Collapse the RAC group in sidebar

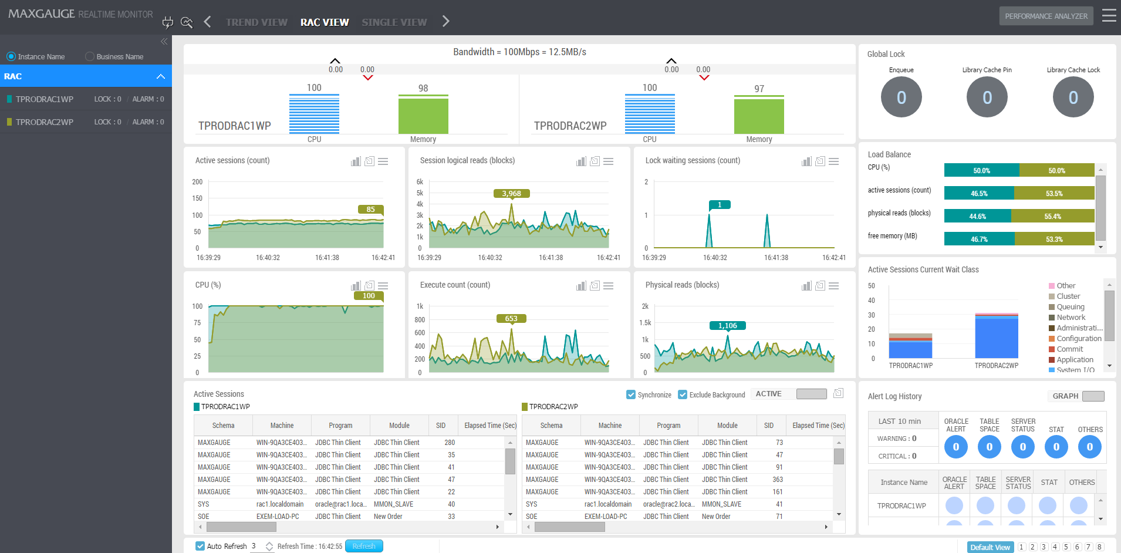(161, 76)
